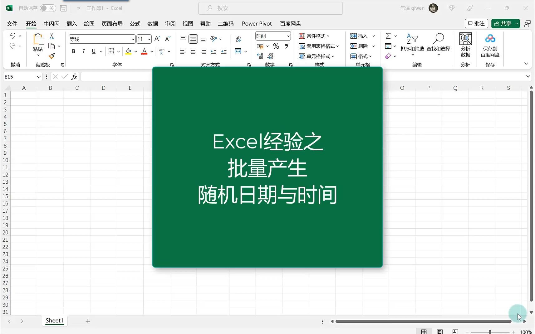Select the italic formatting icon
This screenshot has height=334, width=535.
[83, 51]
